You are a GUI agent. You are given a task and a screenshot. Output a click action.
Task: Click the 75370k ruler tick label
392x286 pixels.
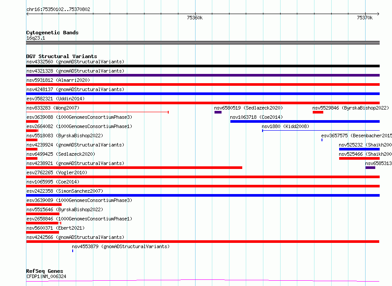365,18
